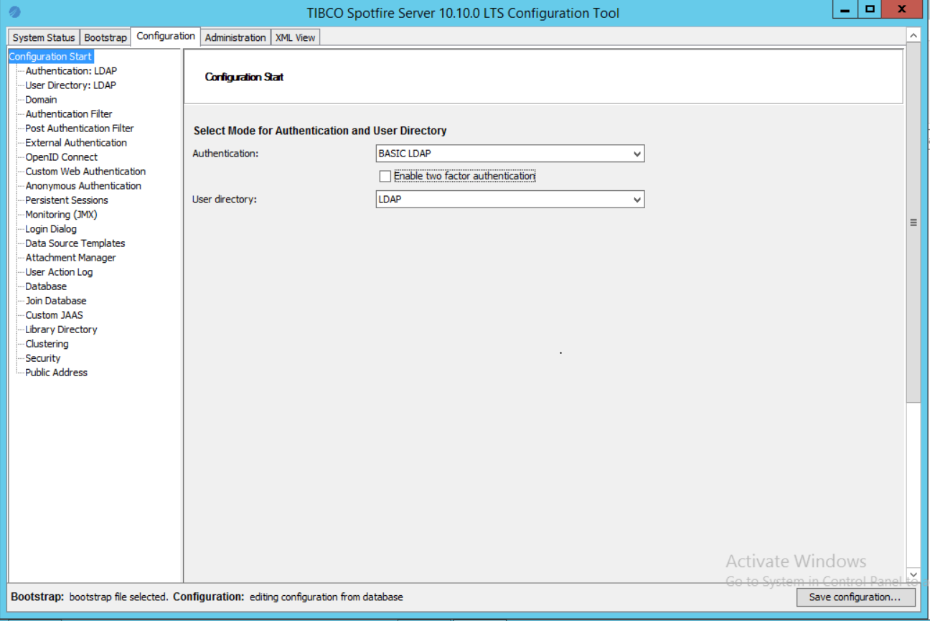This screenshot has height=621, width=930.
Task: Open Library Directory tree item
Action: 61,330
